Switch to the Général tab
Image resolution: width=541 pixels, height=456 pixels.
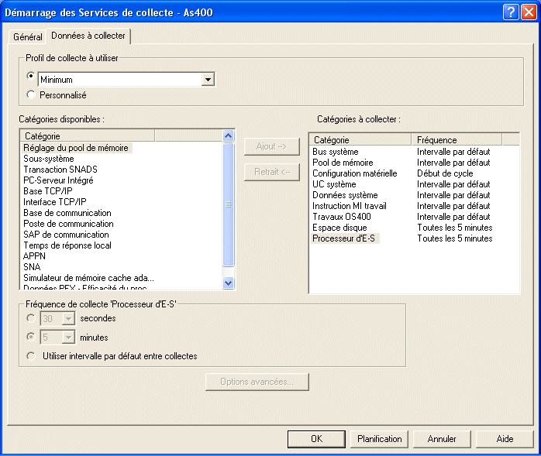(x=28, y=36)
